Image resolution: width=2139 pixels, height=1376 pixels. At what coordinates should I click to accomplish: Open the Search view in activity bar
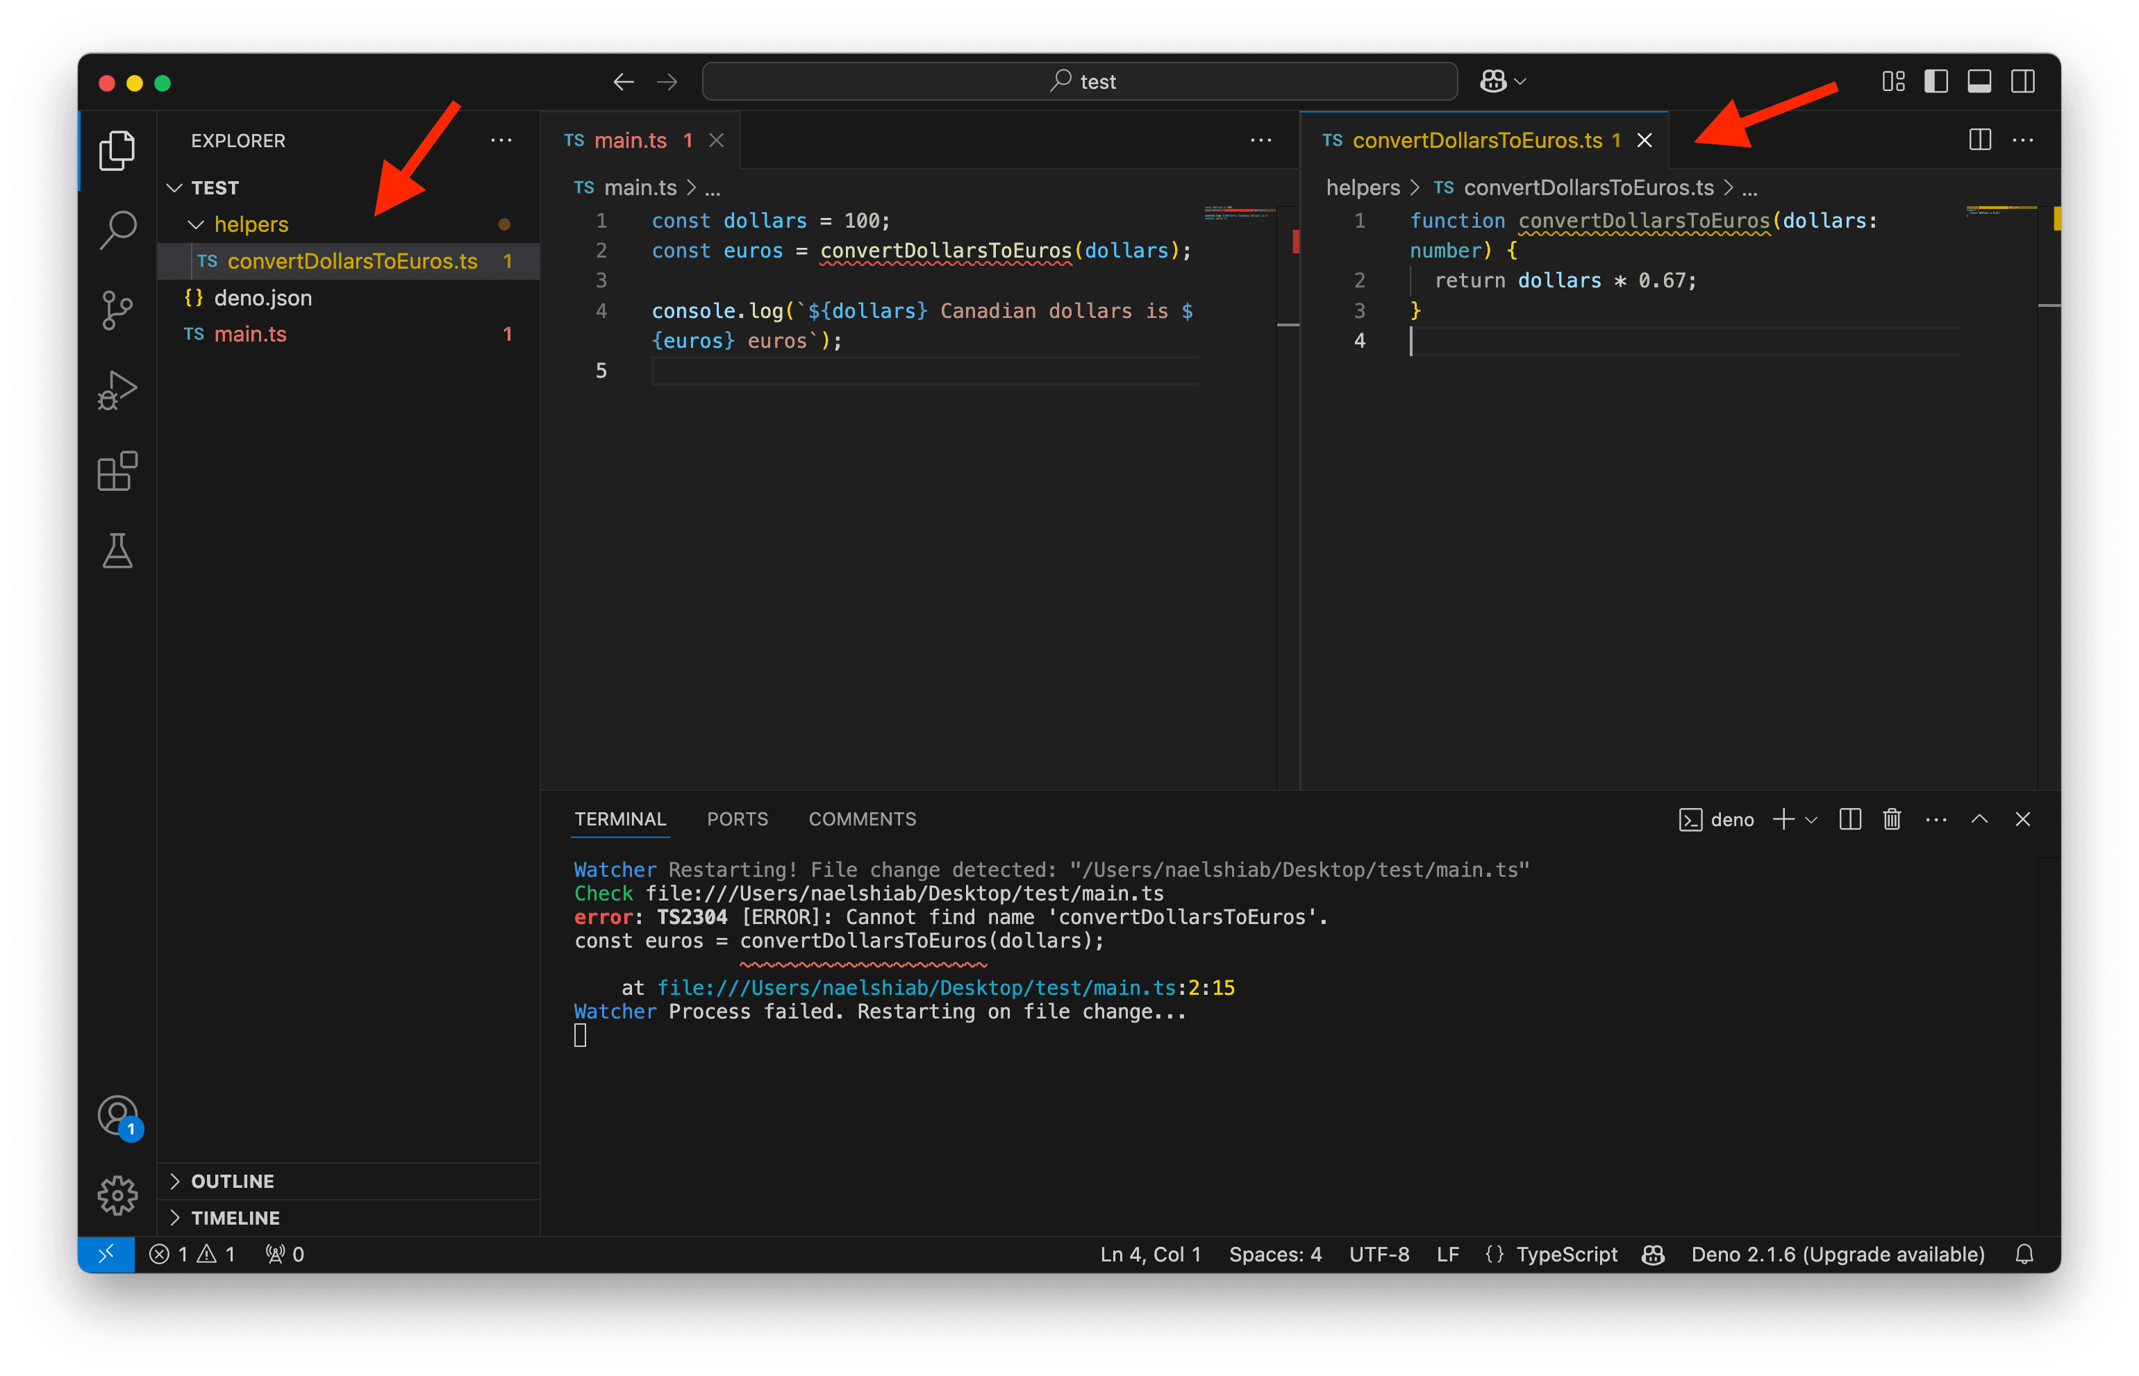tap(117, 230)
